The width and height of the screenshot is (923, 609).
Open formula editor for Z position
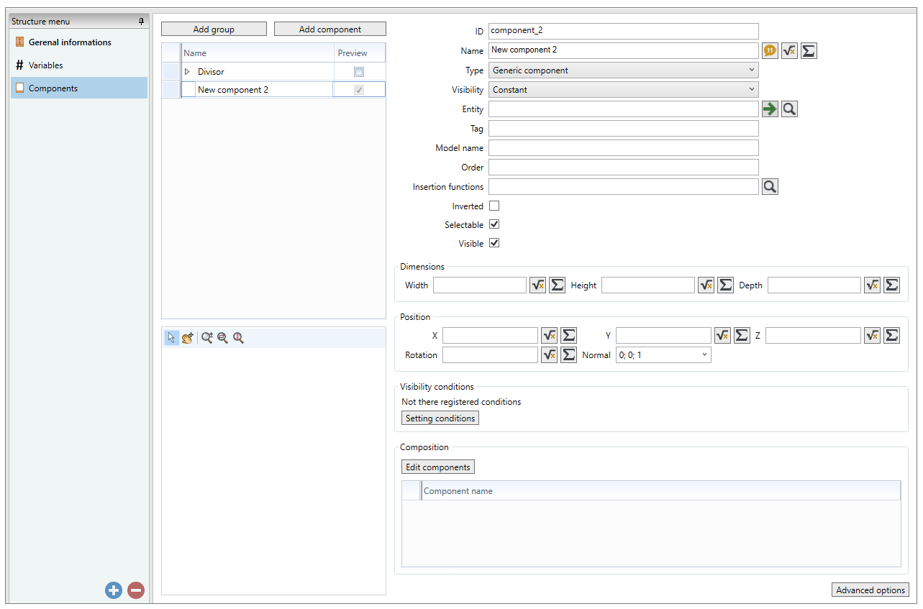tap(872, 335)
